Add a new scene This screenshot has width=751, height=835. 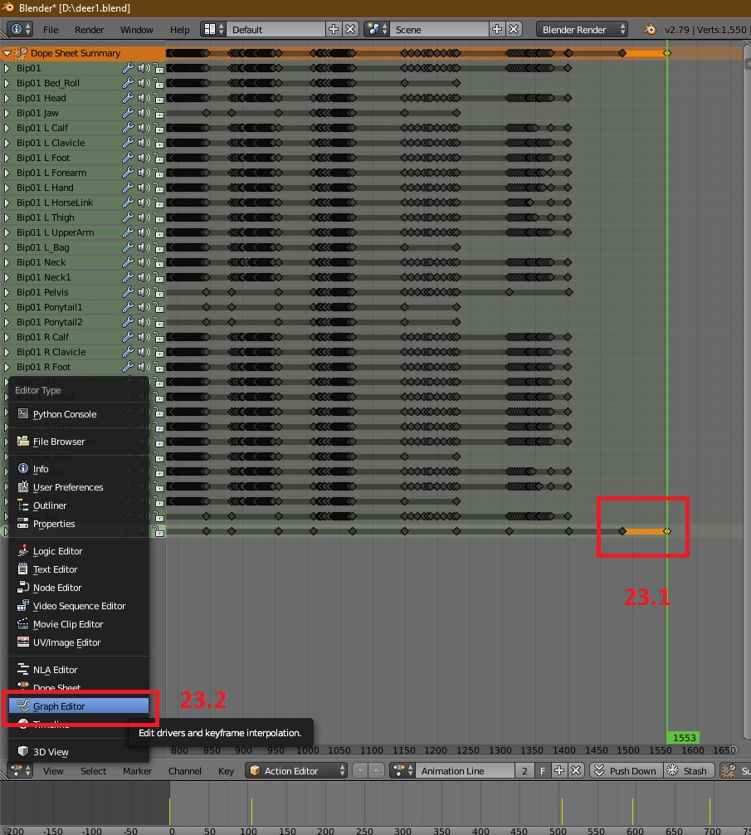pyautogui.click(x=496, y=29)
